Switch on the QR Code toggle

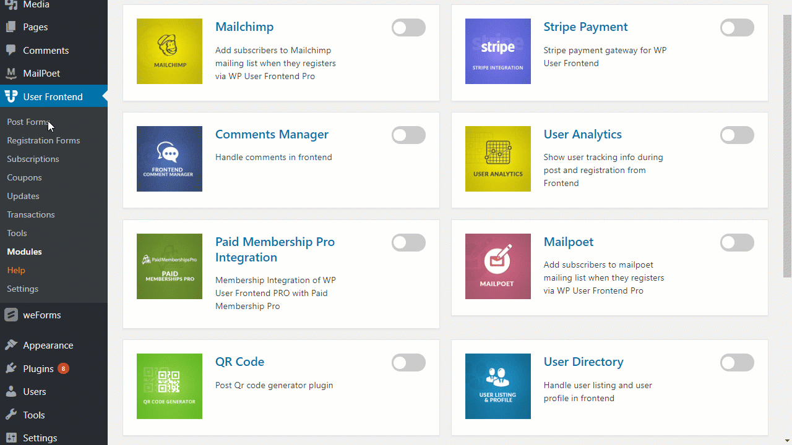tap(408, 362)
